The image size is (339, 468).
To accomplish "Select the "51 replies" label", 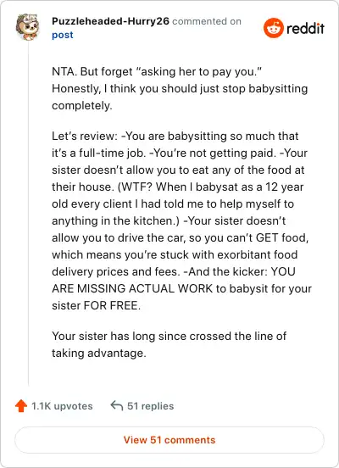I will click(x=151, y=406).
